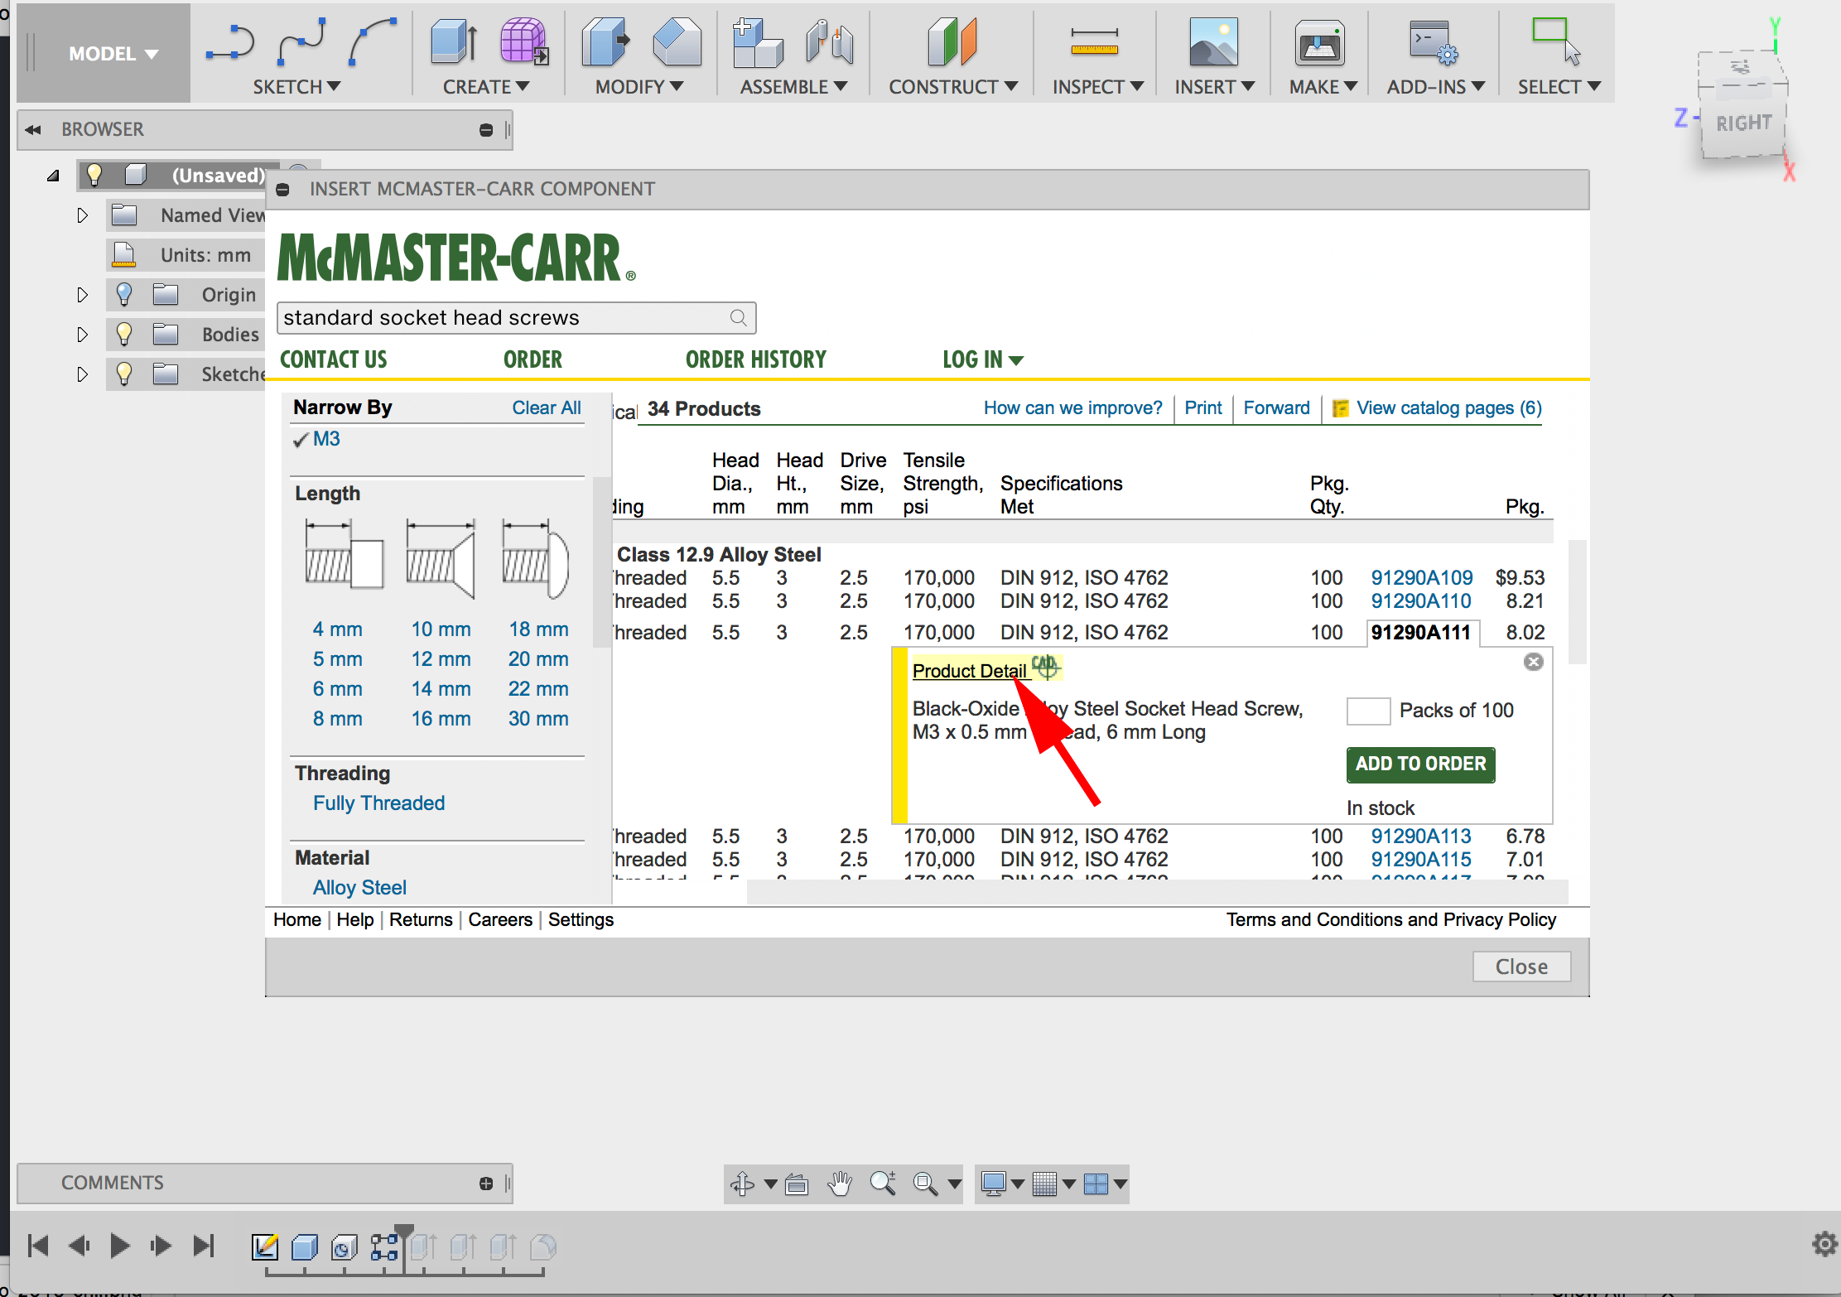Toggle visibility bulb of Bodies folder
1841x1297 pixels.
point(124,334)
